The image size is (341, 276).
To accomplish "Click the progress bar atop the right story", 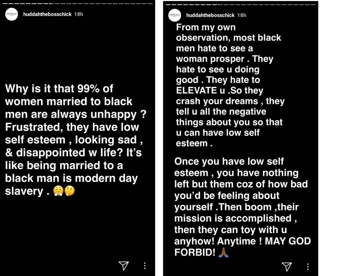I will (241, 5).
